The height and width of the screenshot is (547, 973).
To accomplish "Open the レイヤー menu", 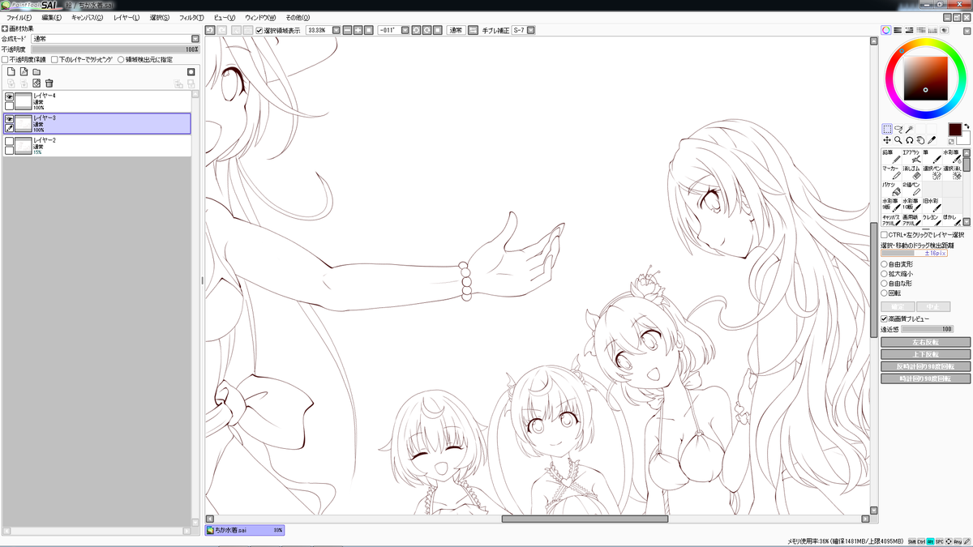I will pyautogui.click(x=126, y=17).
